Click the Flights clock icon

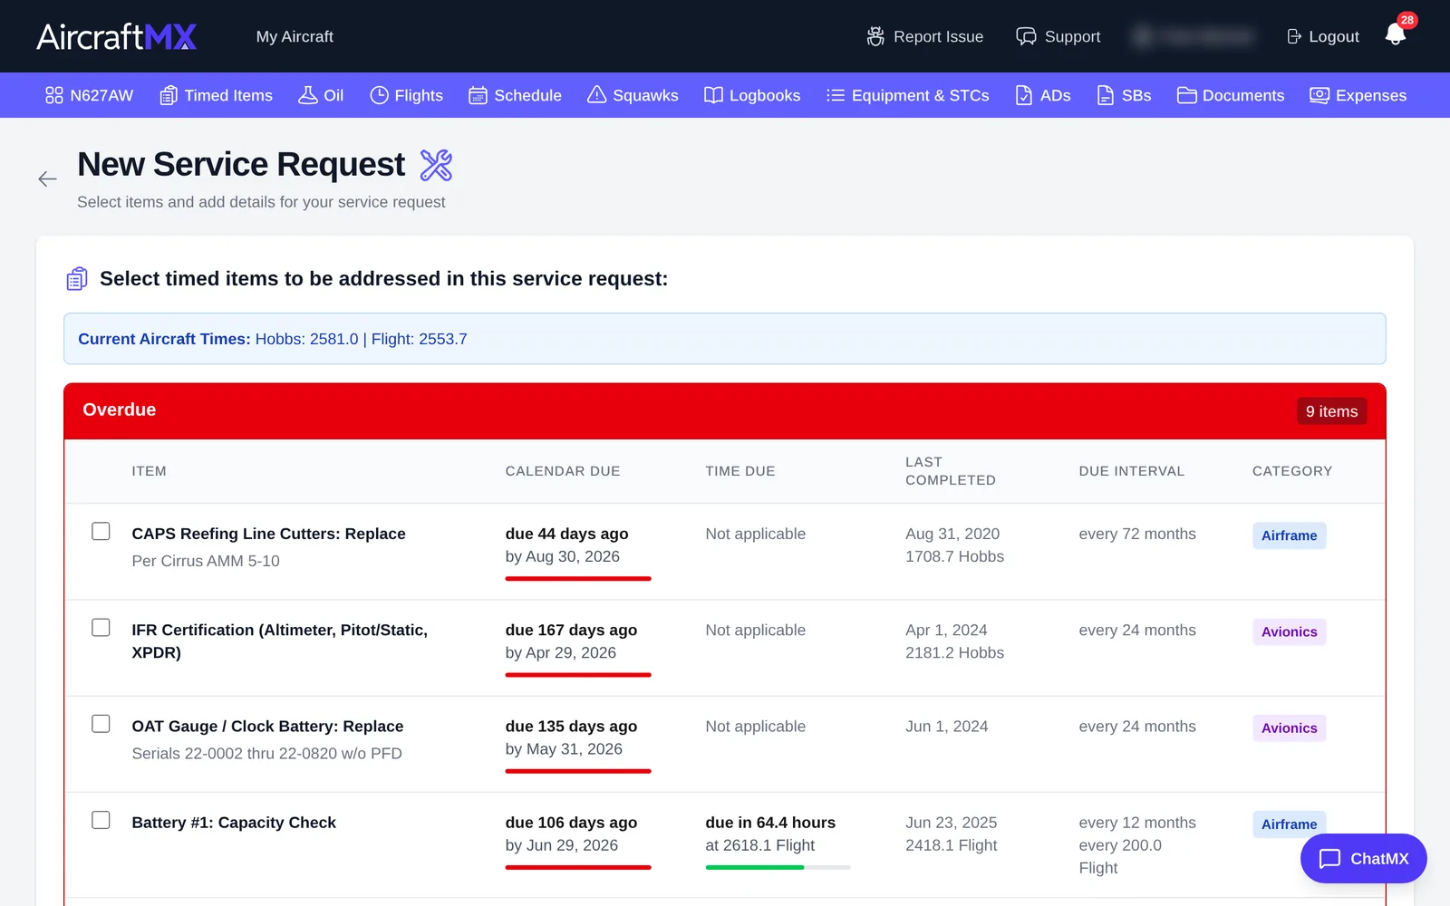[x=379, y=95]
